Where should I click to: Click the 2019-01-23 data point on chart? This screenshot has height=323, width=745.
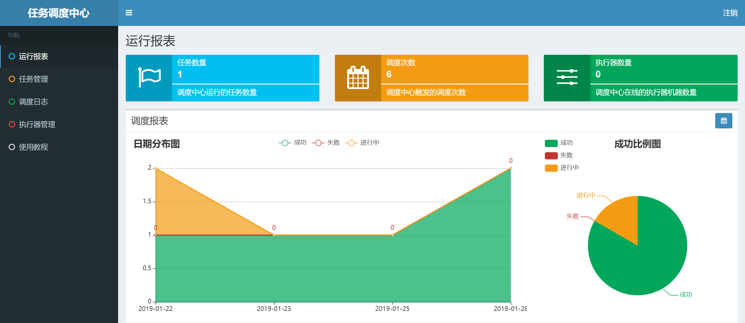pos(274,235)
